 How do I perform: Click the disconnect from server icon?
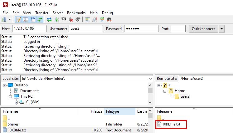(71, 19)
